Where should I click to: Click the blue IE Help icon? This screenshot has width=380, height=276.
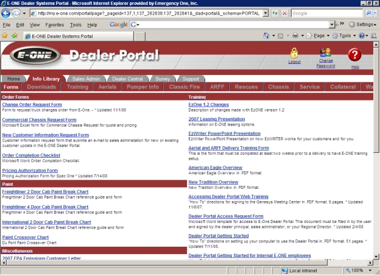tap(362, 36)
